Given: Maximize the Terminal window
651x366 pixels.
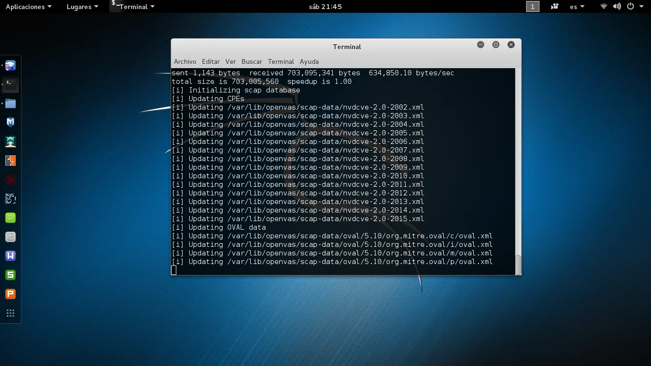Looking at the screenshot, I should tap(496, 44).
